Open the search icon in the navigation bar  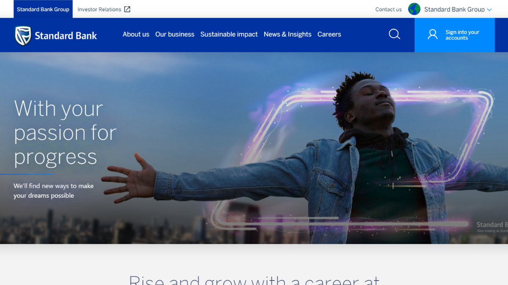[x=394, y=34]
